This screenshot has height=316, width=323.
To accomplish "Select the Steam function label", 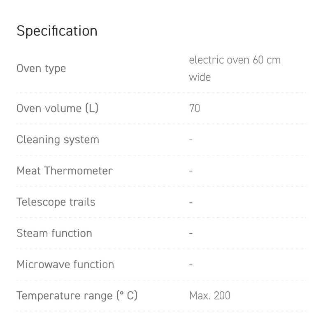I will (54, 233).
